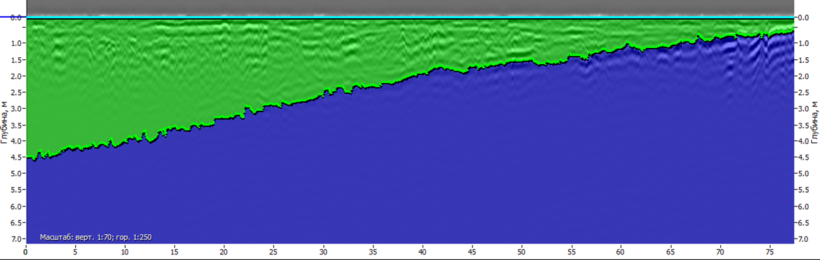
Task: Select the 40 mark on horizontal distance axis
Action: pyautogui.click(x=422, y=251)
